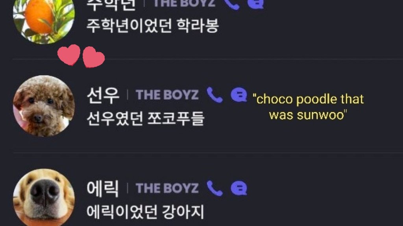Open the chat bubble icon beside 에릭
The width and height of the screenshot is (403, 226).
[239, 188]
